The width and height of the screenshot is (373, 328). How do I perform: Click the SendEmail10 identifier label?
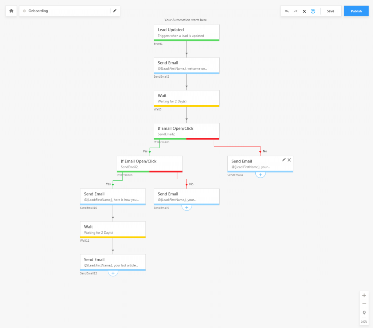click(x=88, y=208)
